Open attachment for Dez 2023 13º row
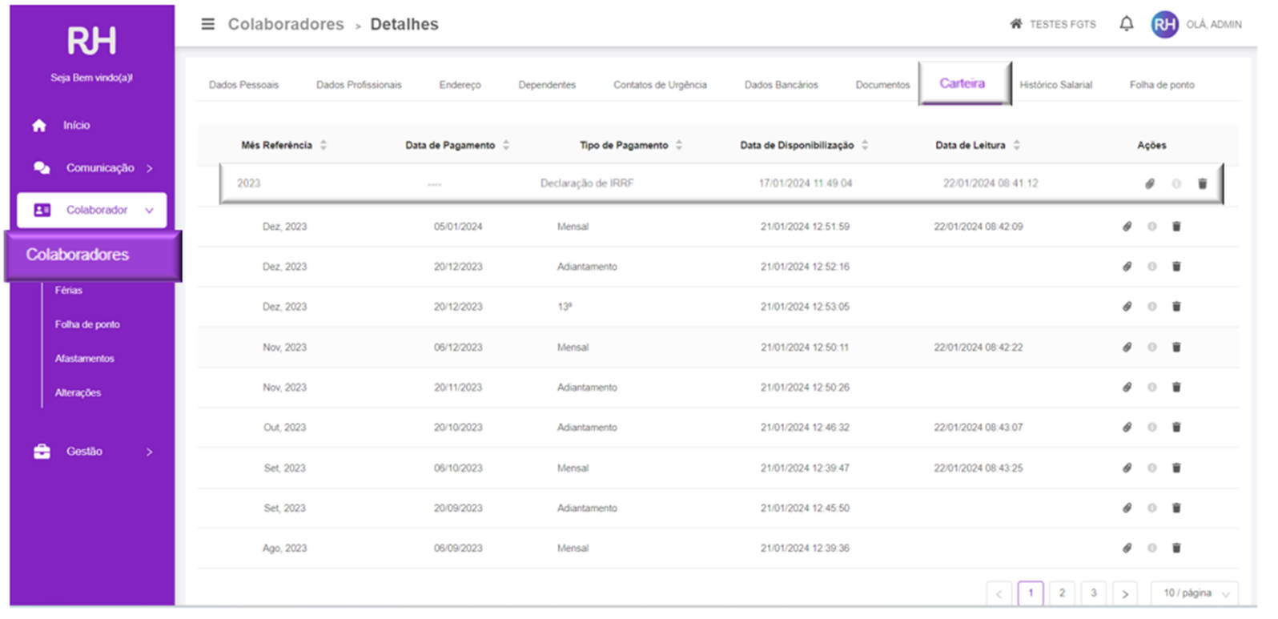This screenshot has height=619, width=1278. pyautogui.click(x=1127, y=307)
